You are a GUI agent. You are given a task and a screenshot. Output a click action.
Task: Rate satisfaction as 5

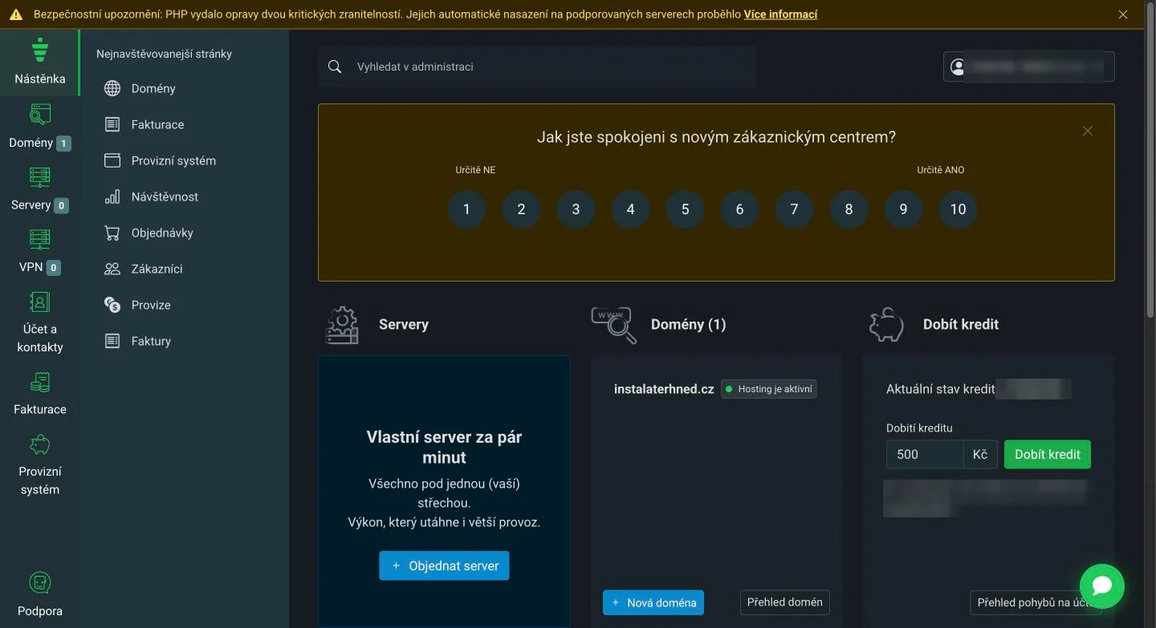685,209
